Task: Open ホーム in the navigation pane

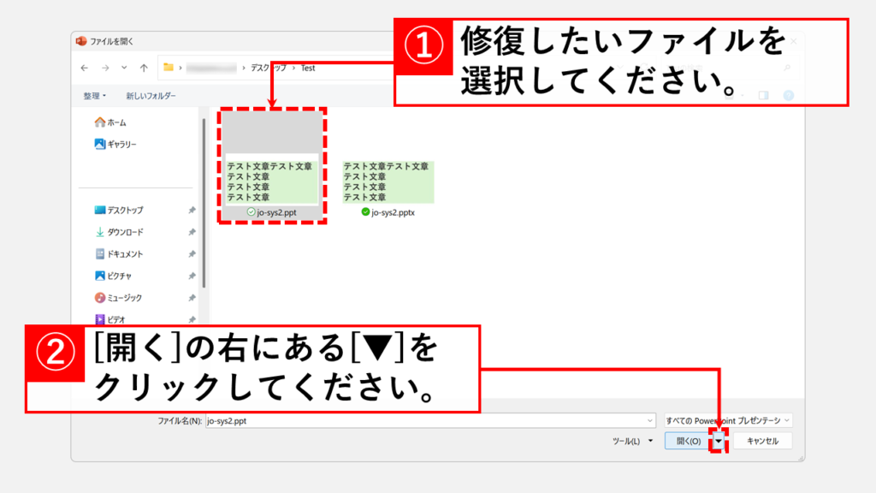Action: click(x=110, y=122)
